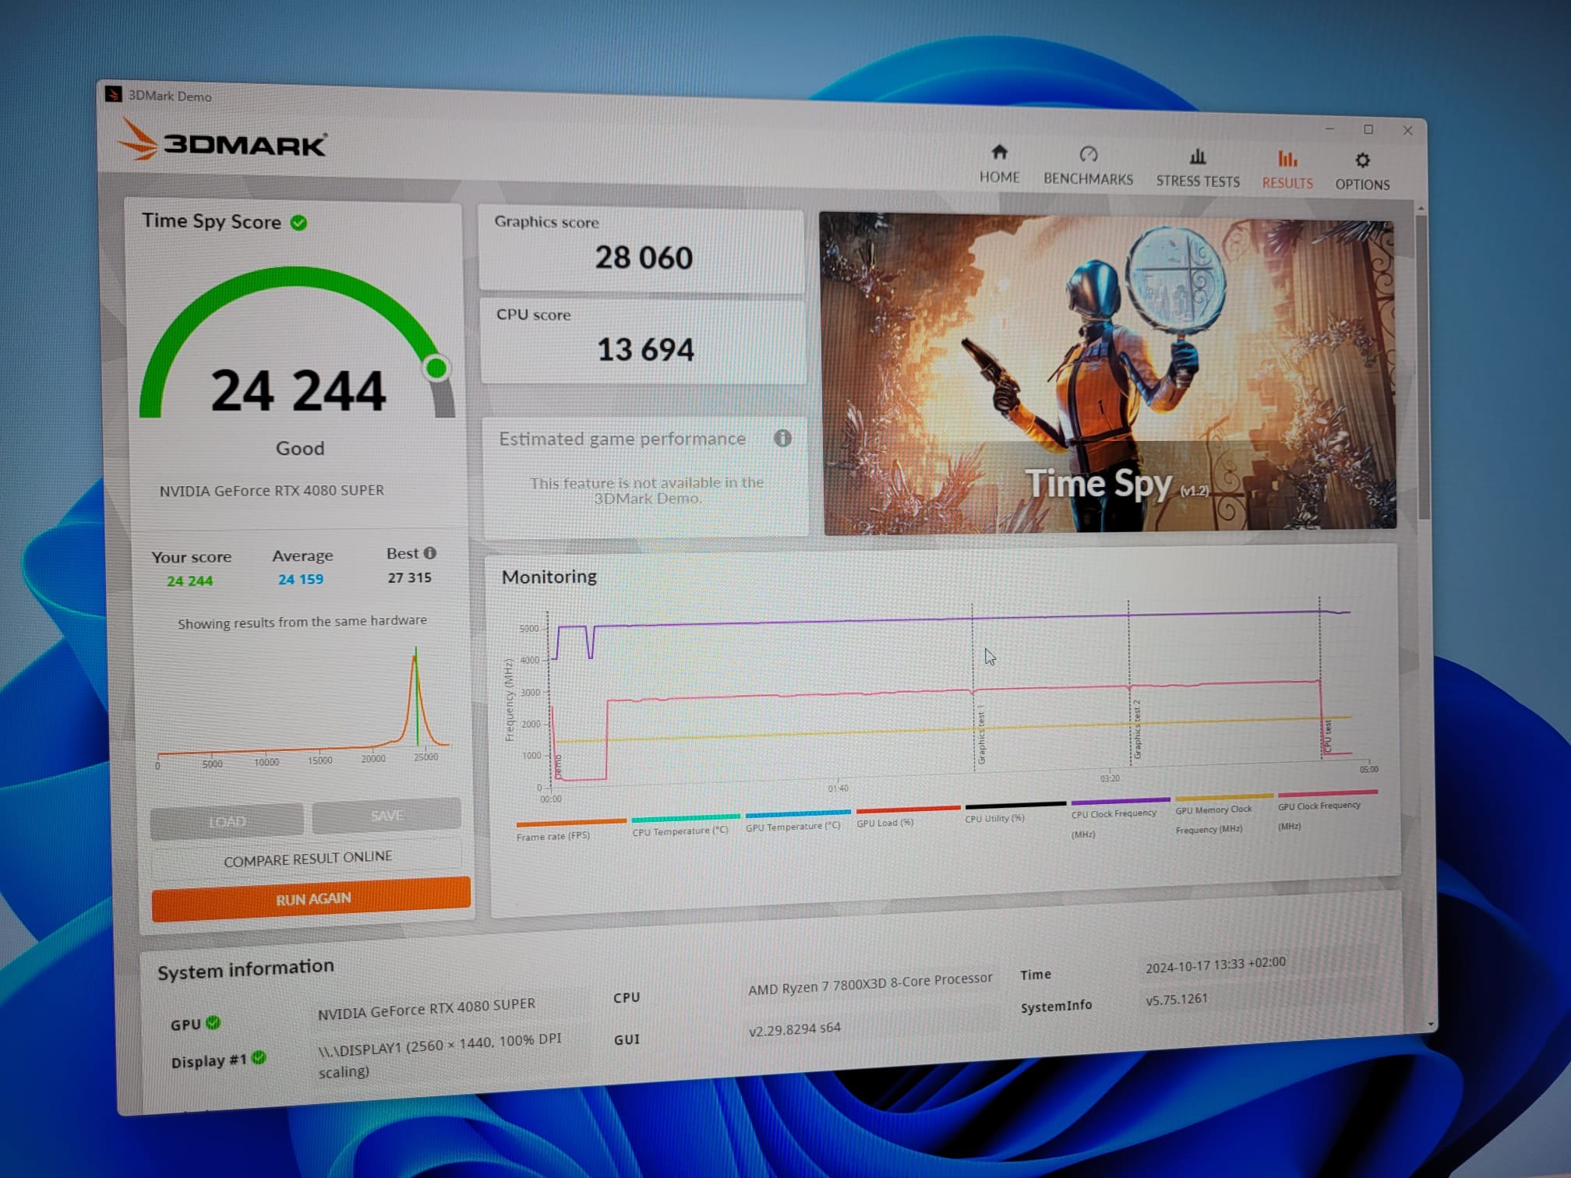The width and height of the screenshot is (1571, 1178).
Task: Open the Home icon in the navigation
Action: tap(999, 152)
